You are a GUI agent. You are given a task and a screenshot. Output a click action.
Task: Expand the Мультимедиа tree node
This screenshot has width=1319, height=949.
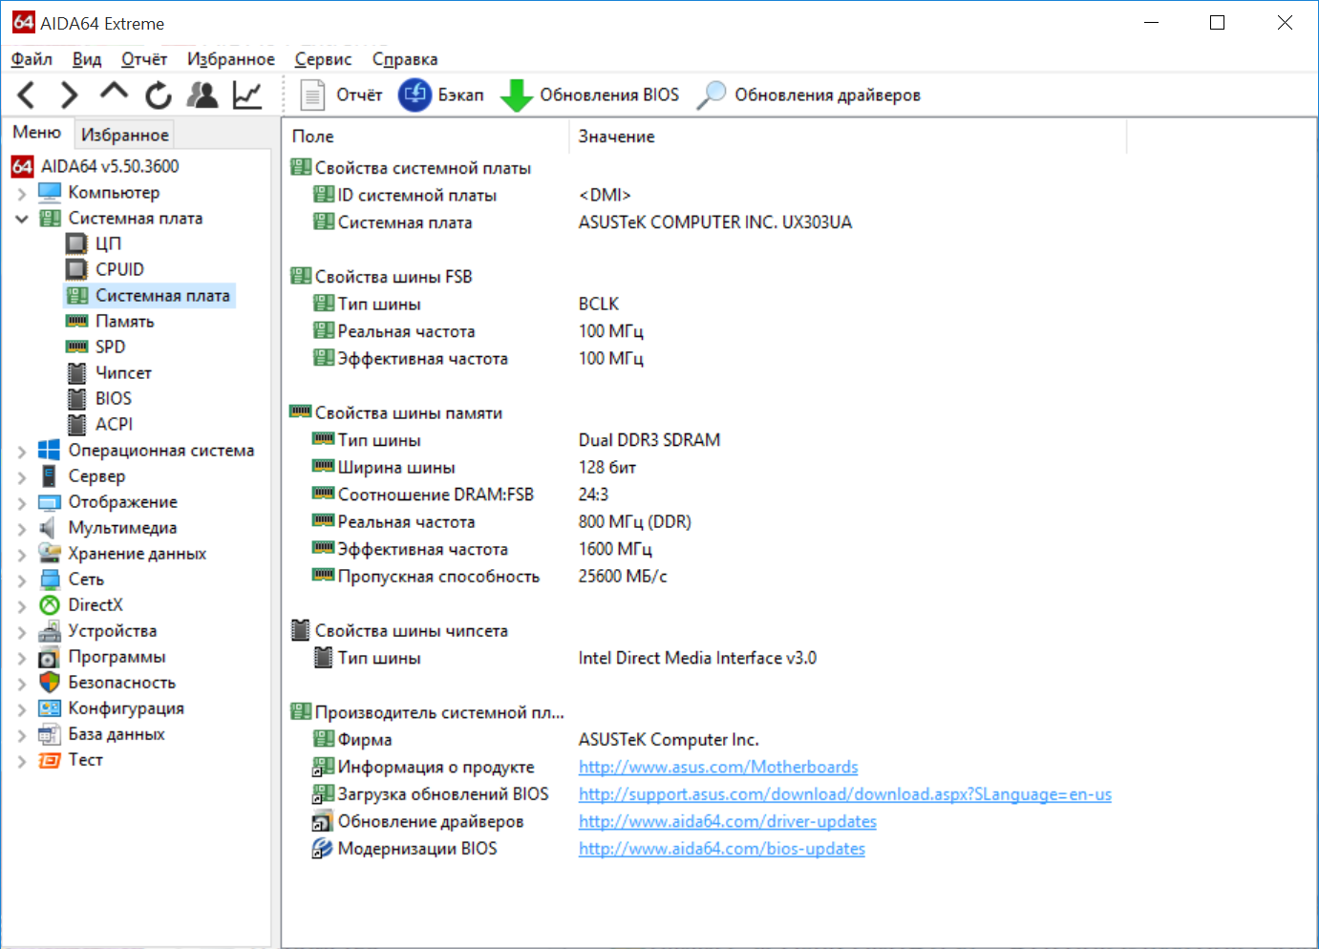point(21,528)
